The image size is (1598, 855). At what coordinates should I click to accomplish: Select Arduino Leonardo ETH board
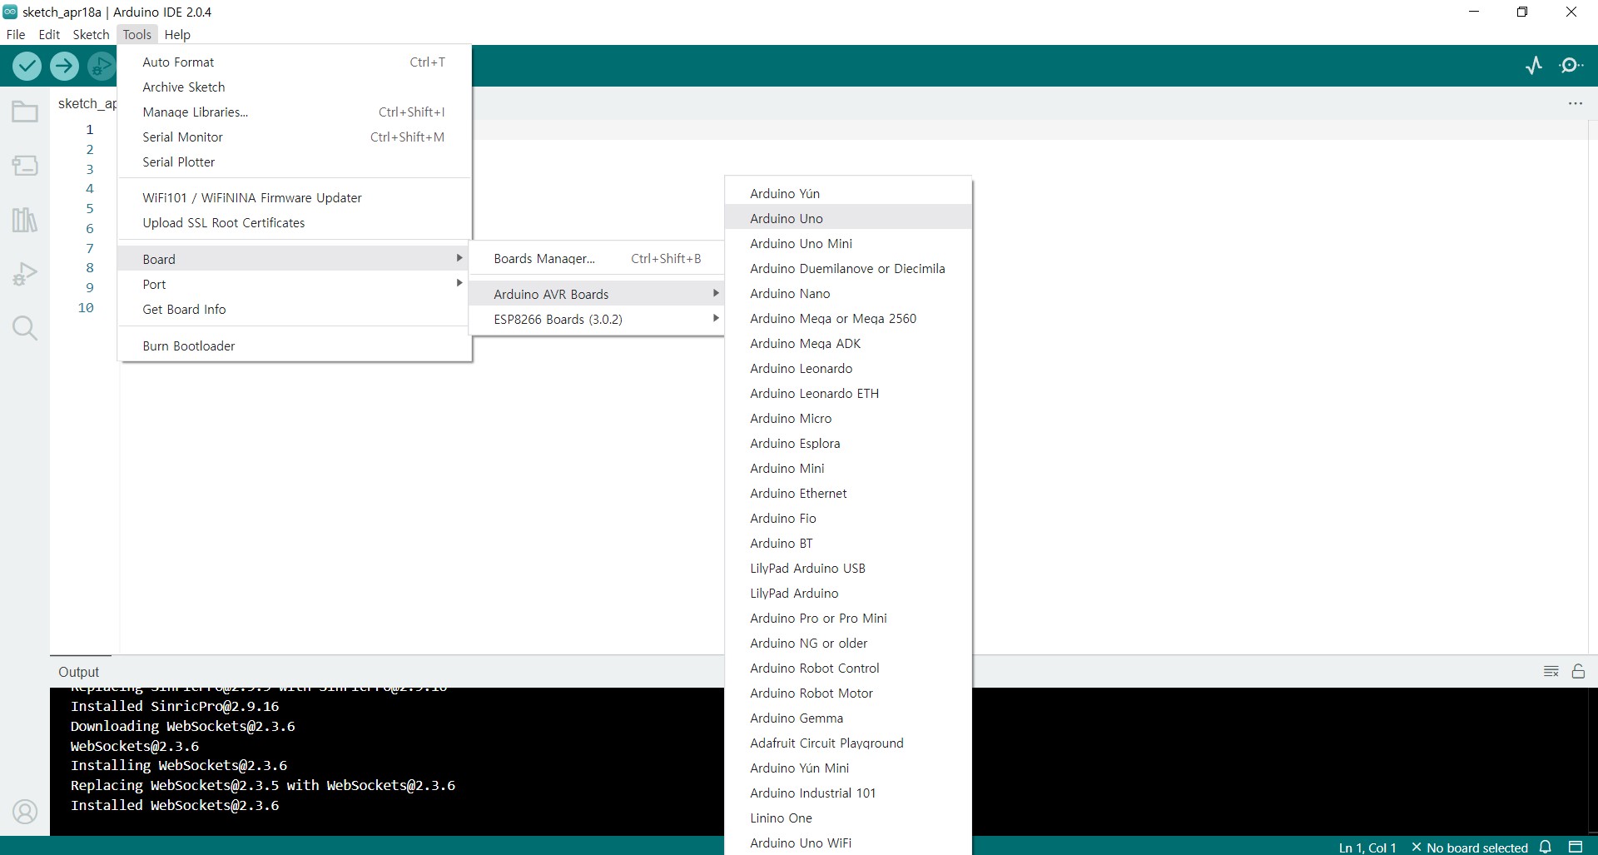pos(848,393)
